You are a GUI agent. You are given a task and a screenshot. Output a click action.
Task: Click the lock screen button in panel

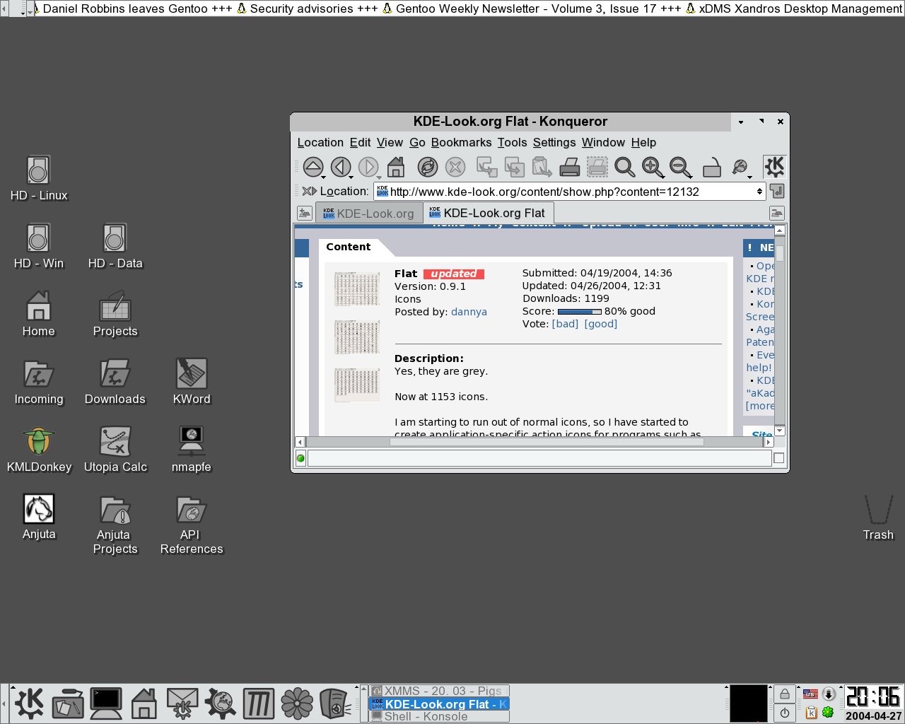point(784,694)
